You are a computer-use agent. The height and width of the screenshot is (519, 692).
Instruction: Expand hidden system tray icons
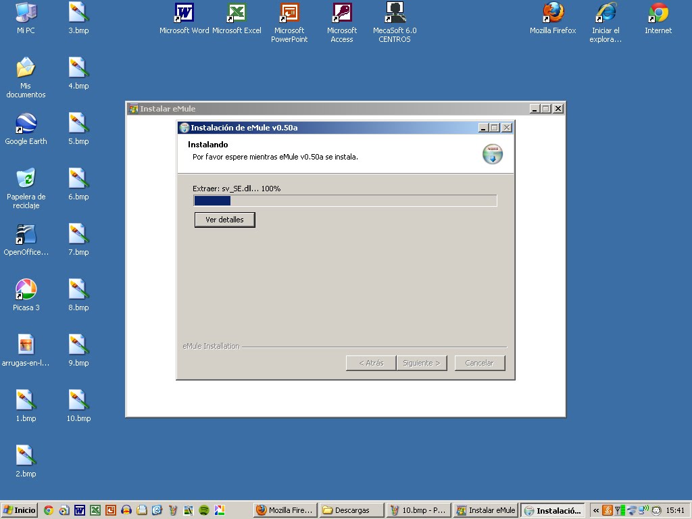pyautogui.click(x=596, y=510)
